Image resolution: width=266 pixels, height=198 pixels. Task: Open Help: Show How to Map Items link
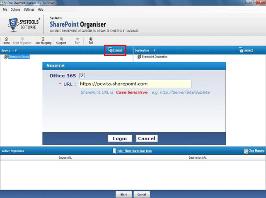(135, 151)
